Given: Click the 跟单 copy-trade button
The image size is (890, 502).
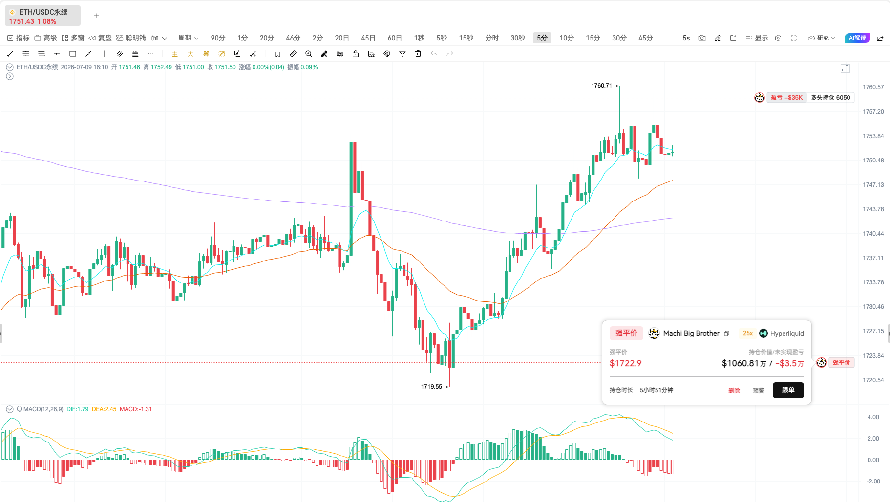Looking at the screenshot, I should pos(788,390).
